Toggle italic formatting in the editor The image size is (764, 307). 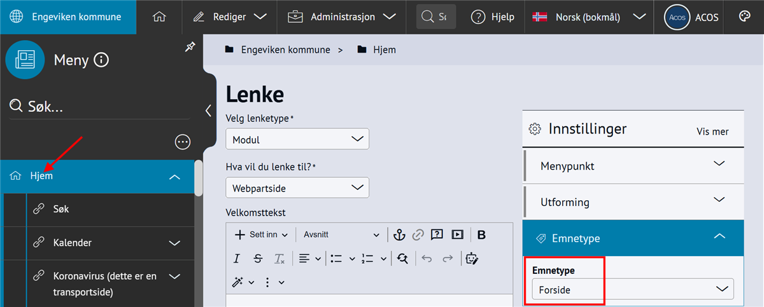[x=237, y=258]
